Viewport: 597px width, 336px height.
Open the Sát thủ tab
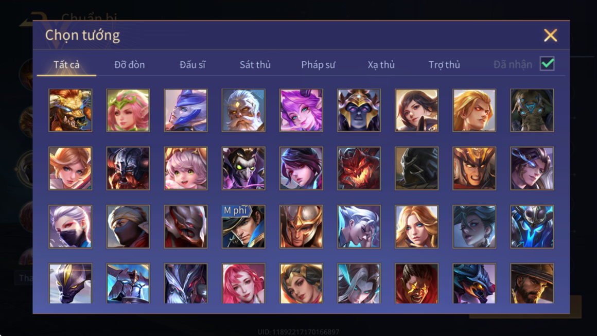[x=255, y=65]
